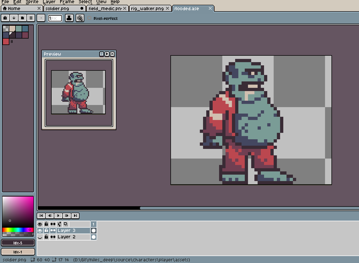This screenshot has width=359, height=263.
Task: Open the Help menu
Action: click(115, 2)
